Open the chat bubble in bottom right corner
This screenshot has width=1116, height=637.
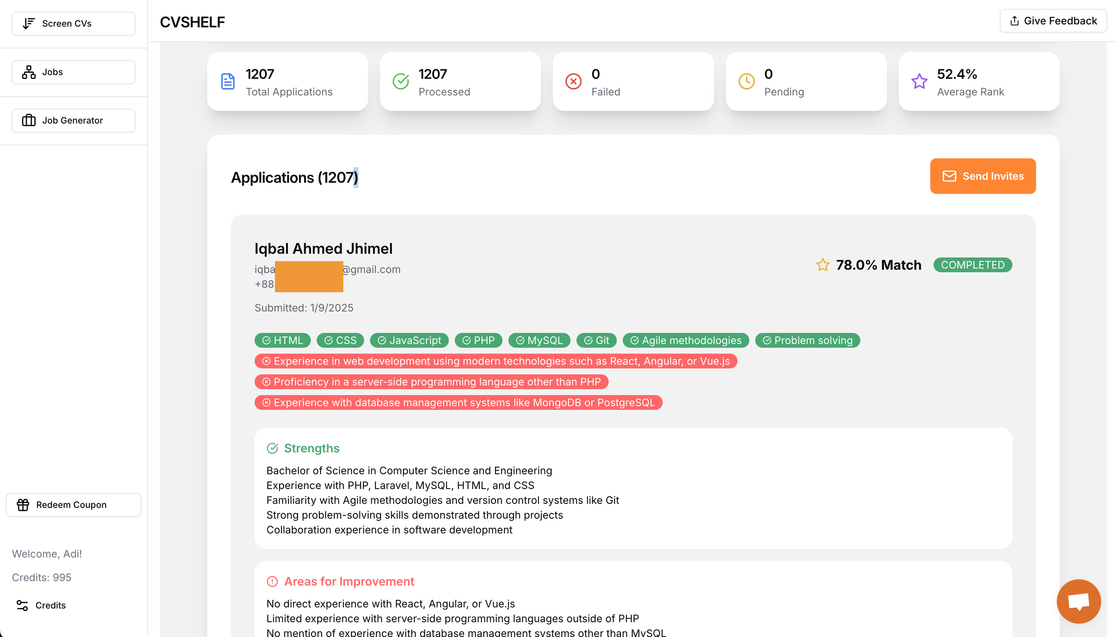tap(1079, 601)
